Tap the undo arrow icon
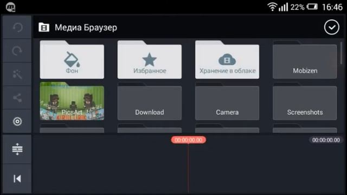Viewport: 347px width, 195px height. coord(17,28)
